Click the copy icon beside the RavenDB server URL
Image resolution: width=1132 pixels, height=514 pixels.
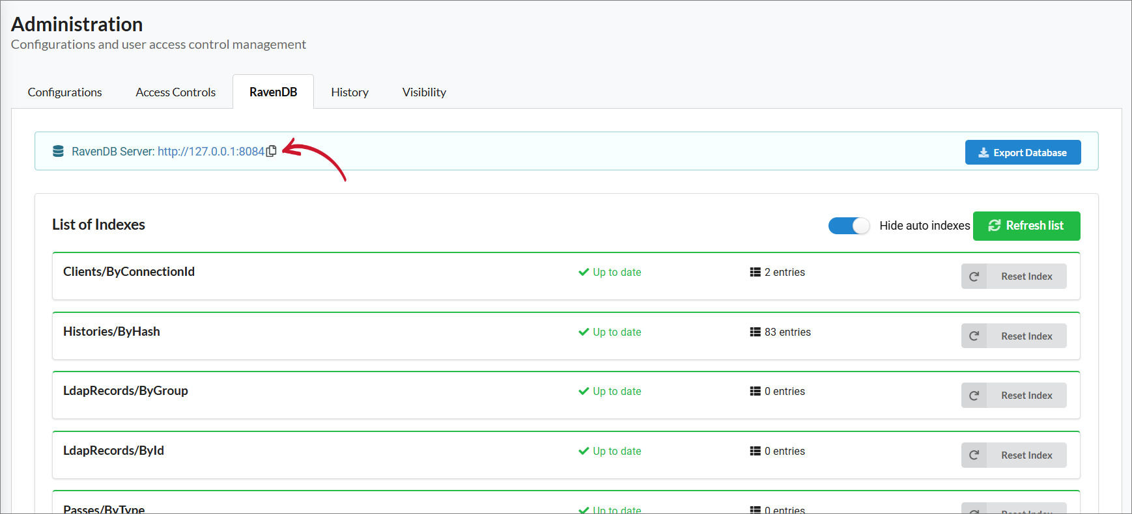[272, 151]
